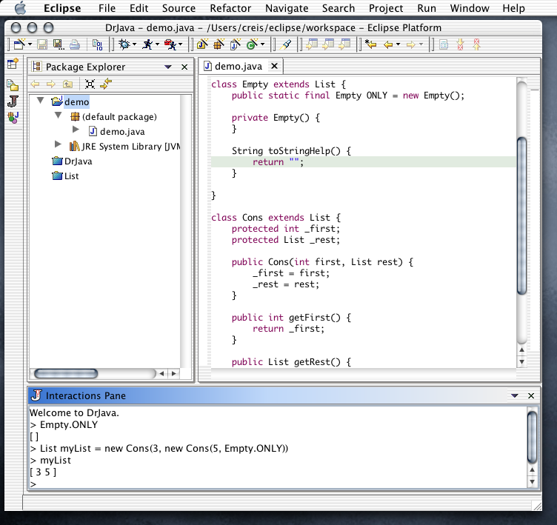Click the Debug bug icon in toolbar
Screen dimensions: 557x525
point(124,44)
